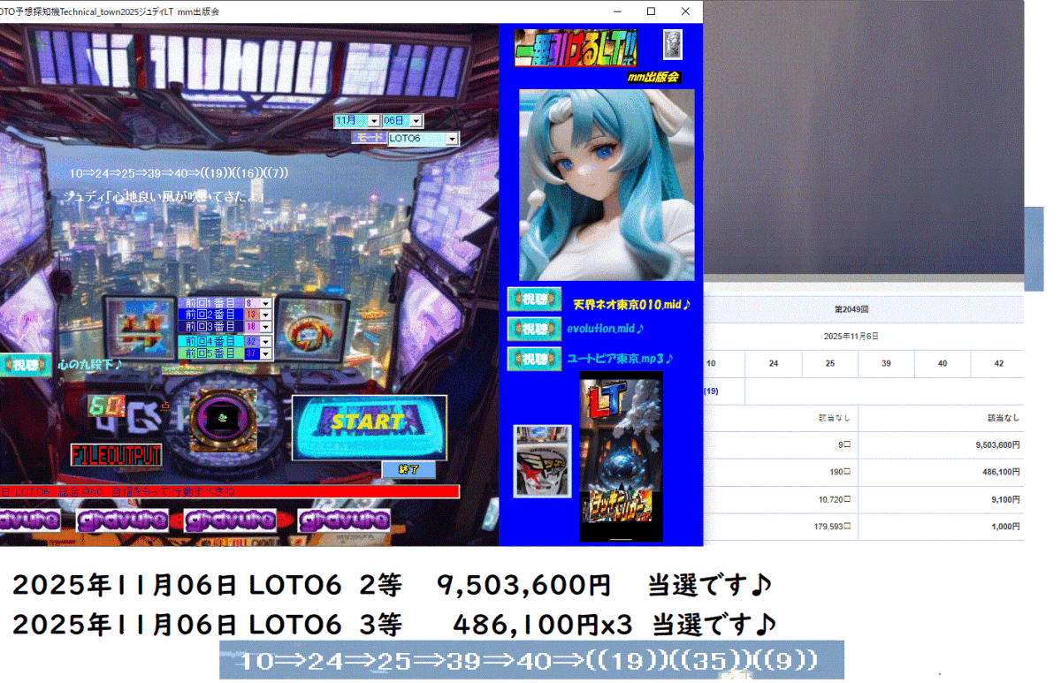Click the blue-haired character portrait

click(x=607, y=185)
